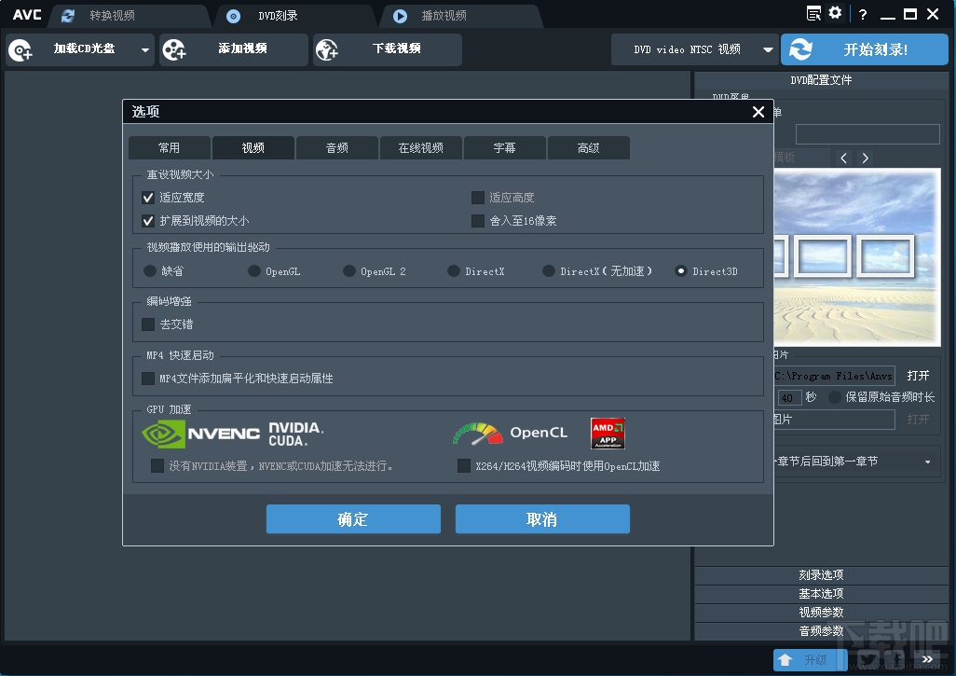Image resolution: width=956 pixels, height=676 pixels.
Task: Click the 40 seconds duration input field
Action: pyautogui.click(x=788, y=396)
